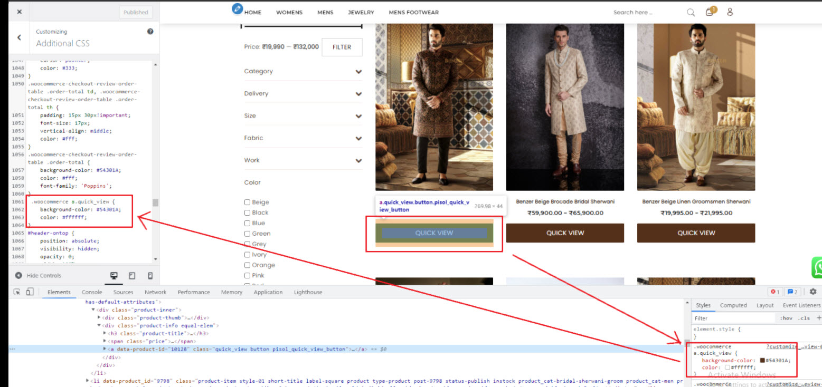This screenshot has width=822, height=387.
Task: Close the WordPress Customizer with the X icon
Action: click(x=19, y=12)
